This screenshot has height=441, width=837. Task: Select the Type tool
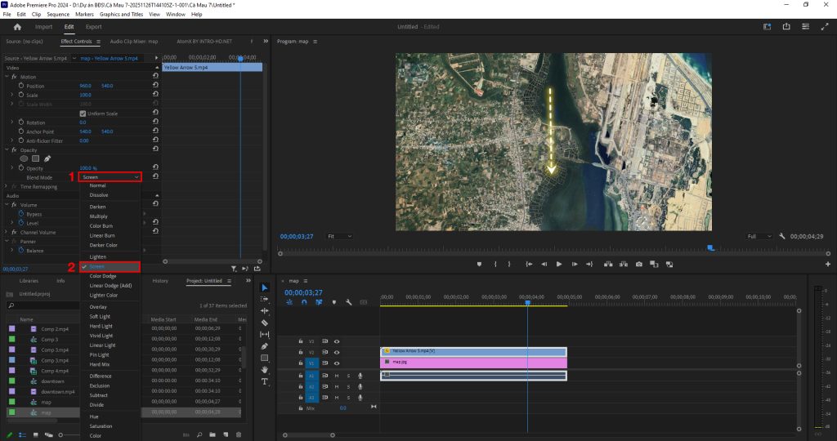point(265,381)
